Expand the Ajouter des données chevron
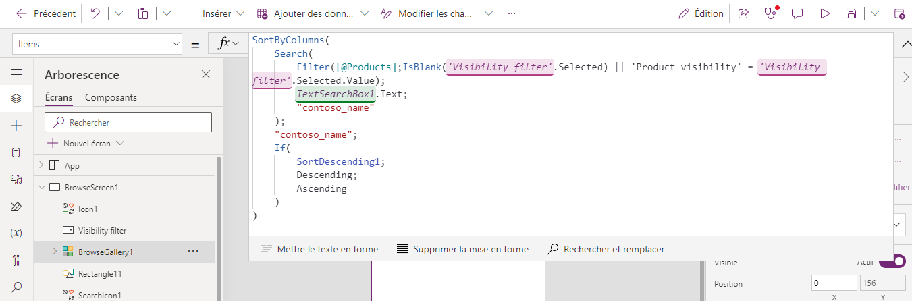Screen dimensions: 912x301 [365, 13]
